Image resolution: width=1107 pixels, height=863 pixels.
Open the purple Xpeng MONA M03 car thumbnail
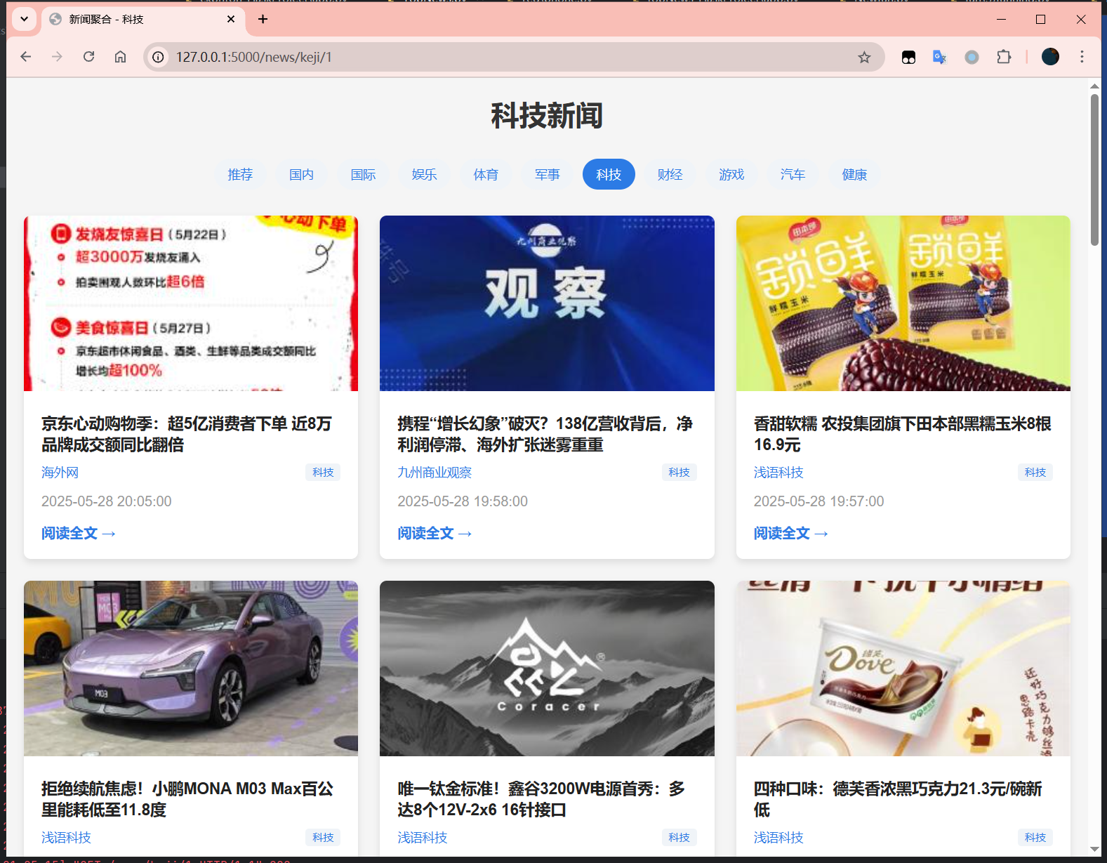(191, 668)
